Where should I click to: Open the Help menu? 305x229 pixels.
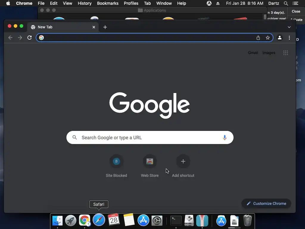coord(181,3)
